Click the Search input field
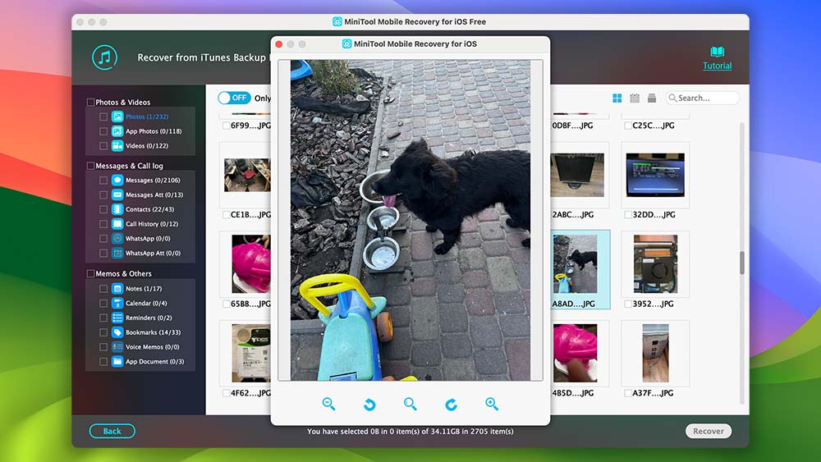821x462 pixels. point(703,98)
